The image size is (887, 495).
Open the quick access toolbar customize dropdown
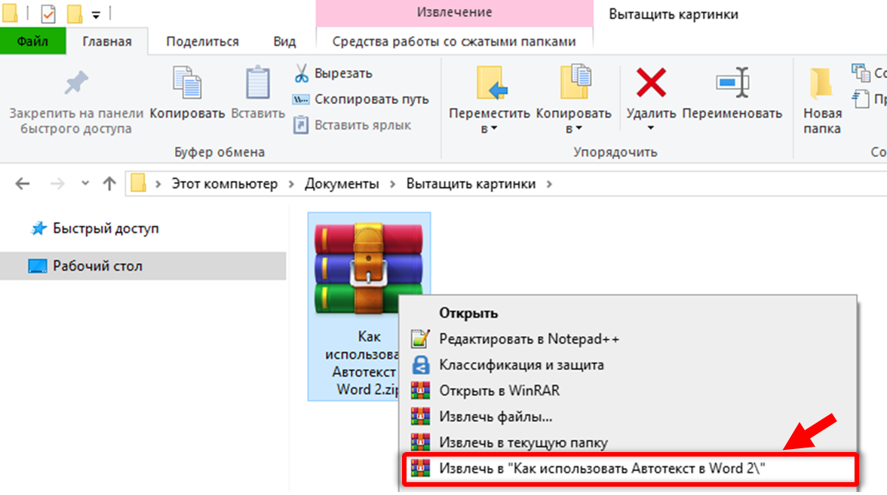coord(96,15)
